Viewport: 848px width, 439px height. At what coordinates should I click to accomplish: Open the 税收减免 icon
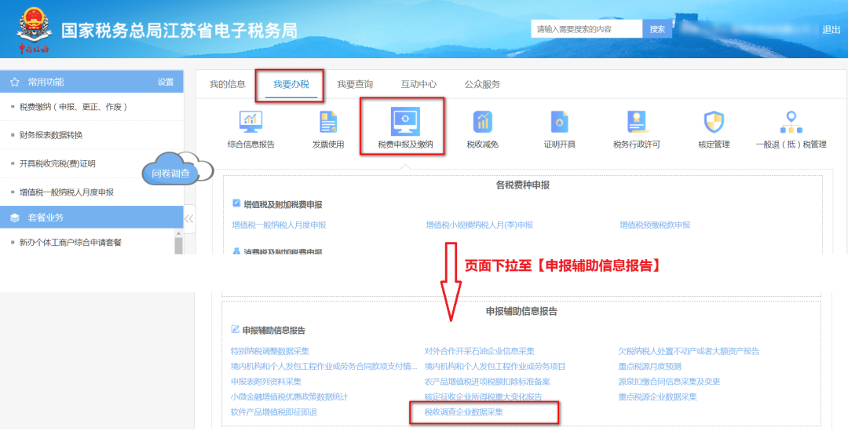point(482,123)
